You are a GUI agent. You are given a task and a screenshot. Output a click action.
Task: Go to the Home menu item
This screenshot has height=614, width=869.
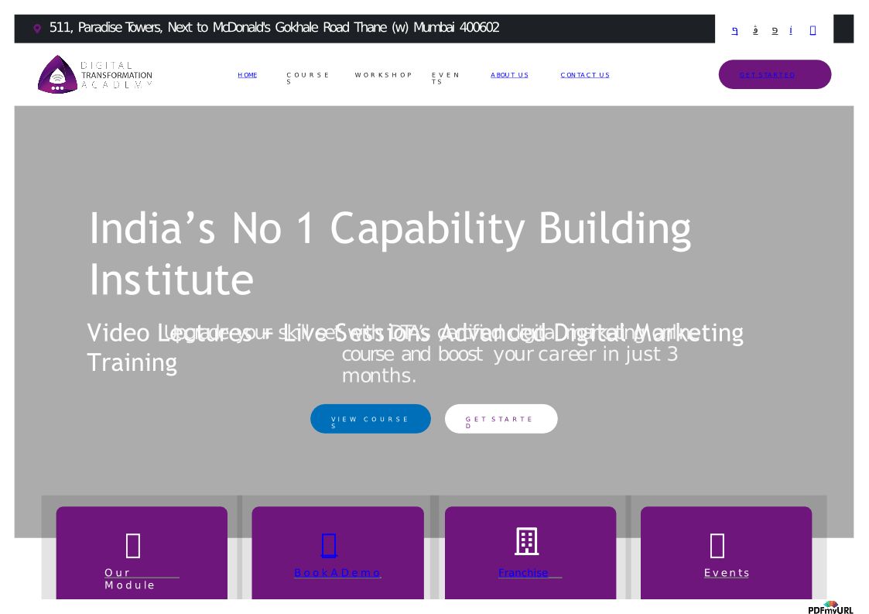point(248,75)
